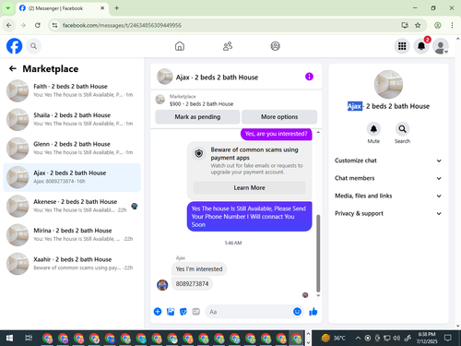Open the Shaila conversation
This screenshot has width=461, height=346.
click(x=72, y=119)
